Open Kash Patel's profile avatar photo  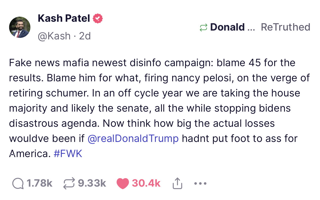20,27
